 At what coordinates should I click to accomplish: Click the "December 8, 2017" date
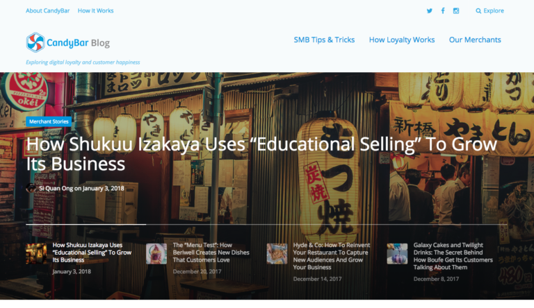coord(436,279)
